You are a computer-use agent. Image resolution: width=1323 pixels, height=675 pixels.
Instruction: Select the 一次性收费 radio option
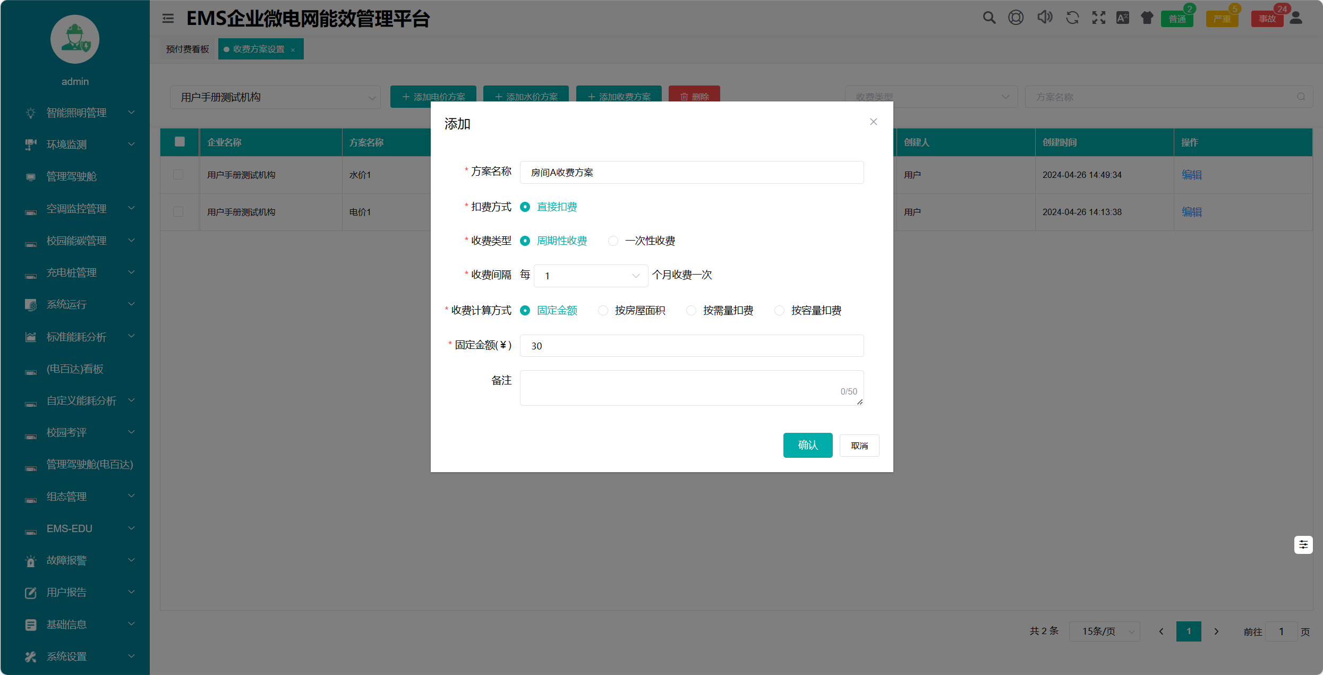tap(613, 241)
